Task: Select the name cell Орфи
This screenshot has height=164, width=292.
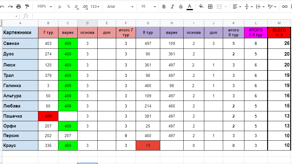Action: pos(20,126)
